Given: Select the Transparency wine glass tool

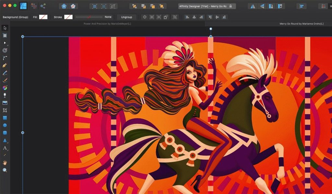Looking at the screenshot, I should (5, 95).
